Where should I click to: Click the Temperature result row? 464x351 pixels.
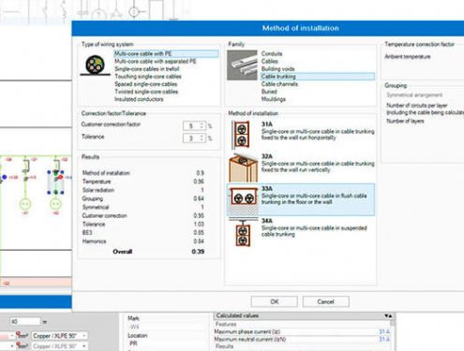click(x=142, y=182)
